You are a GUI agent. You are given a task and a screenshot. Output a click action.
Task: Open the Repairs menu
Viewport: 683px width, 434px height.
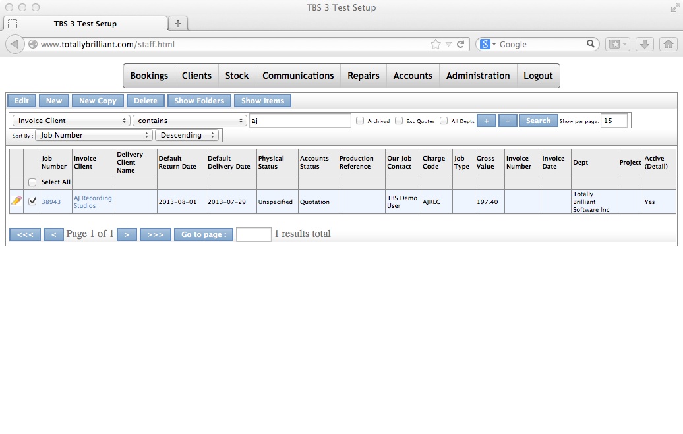coord(363,76)
